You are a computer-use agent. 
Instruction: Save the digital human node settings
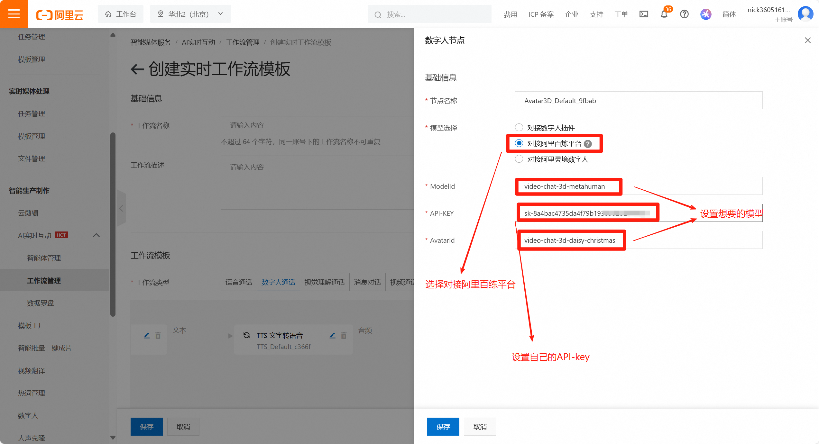443,427
